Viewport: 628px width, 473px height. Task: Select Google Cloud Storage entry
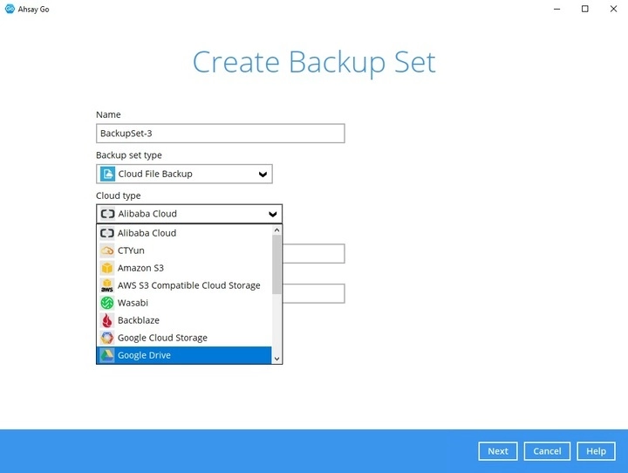click(x=184, y=338)
